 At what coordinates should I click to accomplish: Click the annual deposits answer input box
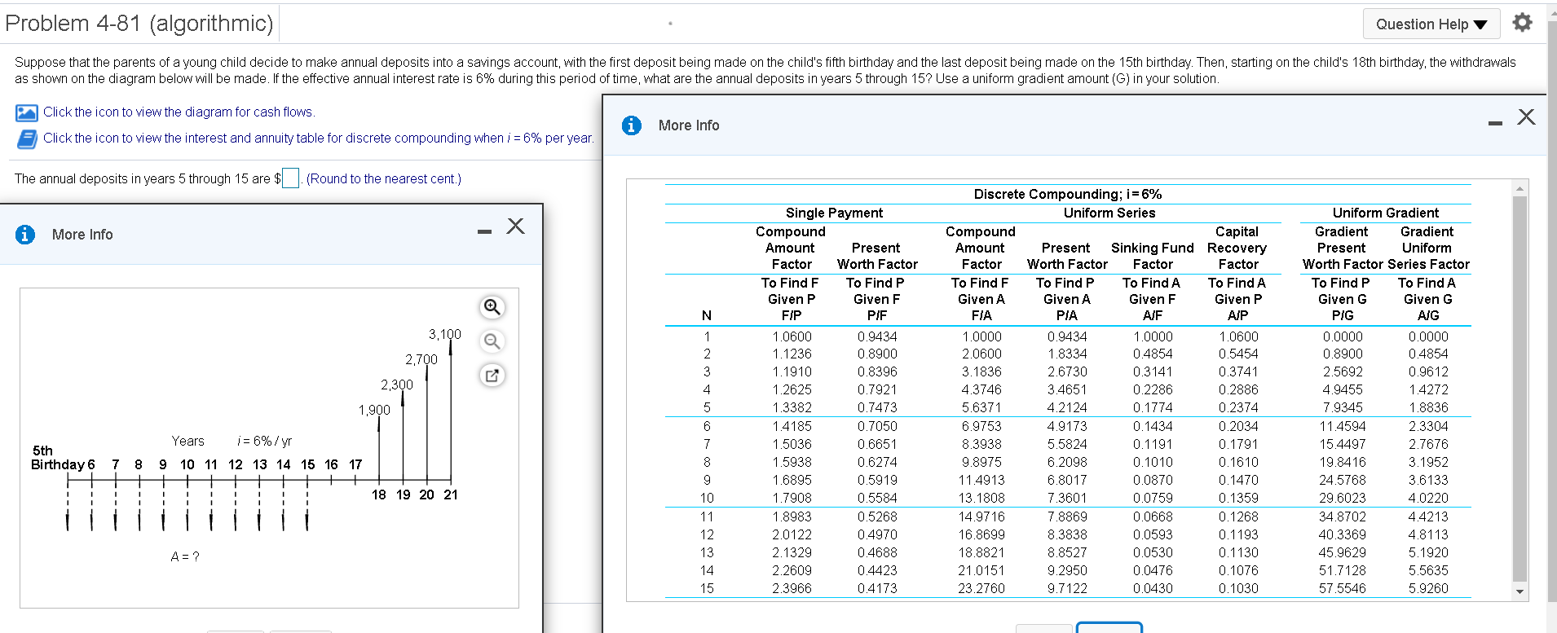[x=290, y=178]
